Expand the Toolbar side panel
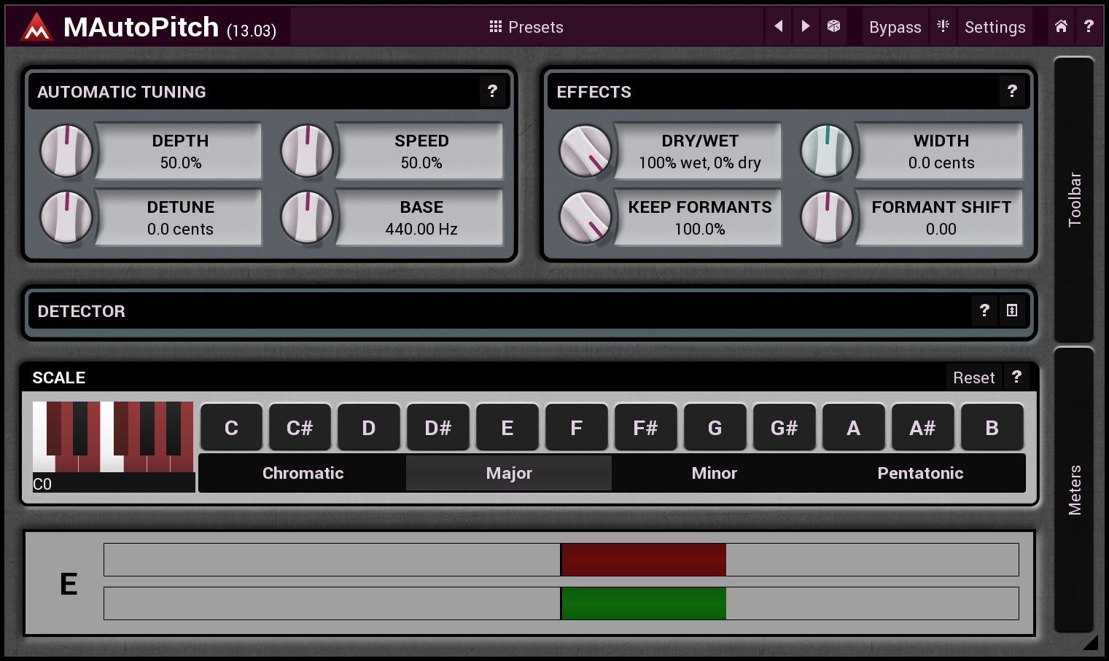The width and height of the screenshot is (1109, 661). point(1075,199)
